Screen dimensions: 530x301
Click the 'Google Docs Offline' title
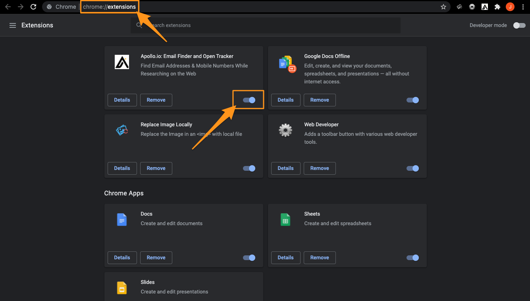tap(327, 56)
